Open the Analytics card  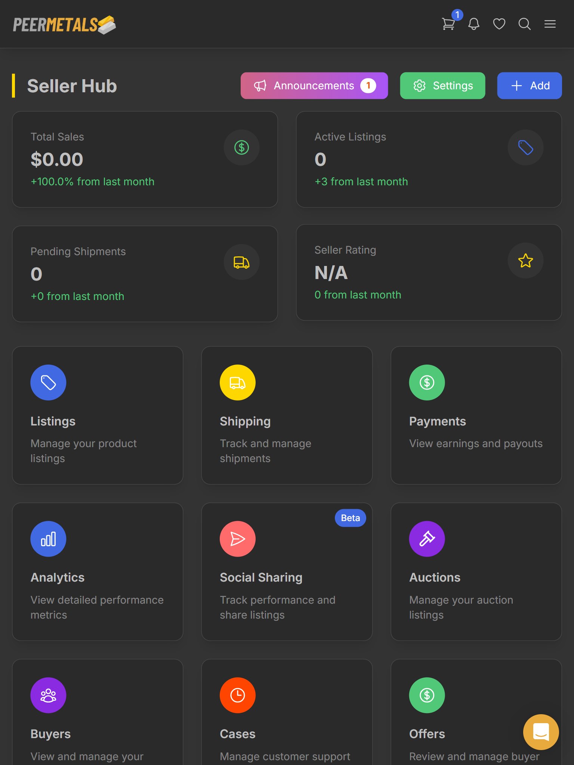click(x=98, y=572)
